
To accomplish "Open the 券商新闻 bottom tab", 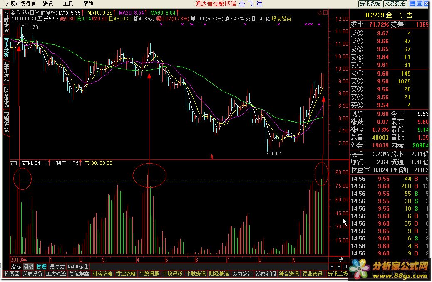I will point(266,273).
